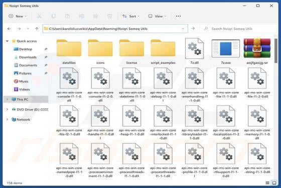The height and width of the screenshot is (188, 281).
Task: Click the Paste toolbar icon
Action: coord(67,16)
